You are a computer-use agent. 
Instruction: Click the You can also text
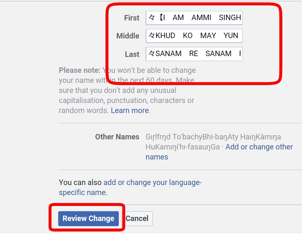pyautogui.click(x=80, y=183)
